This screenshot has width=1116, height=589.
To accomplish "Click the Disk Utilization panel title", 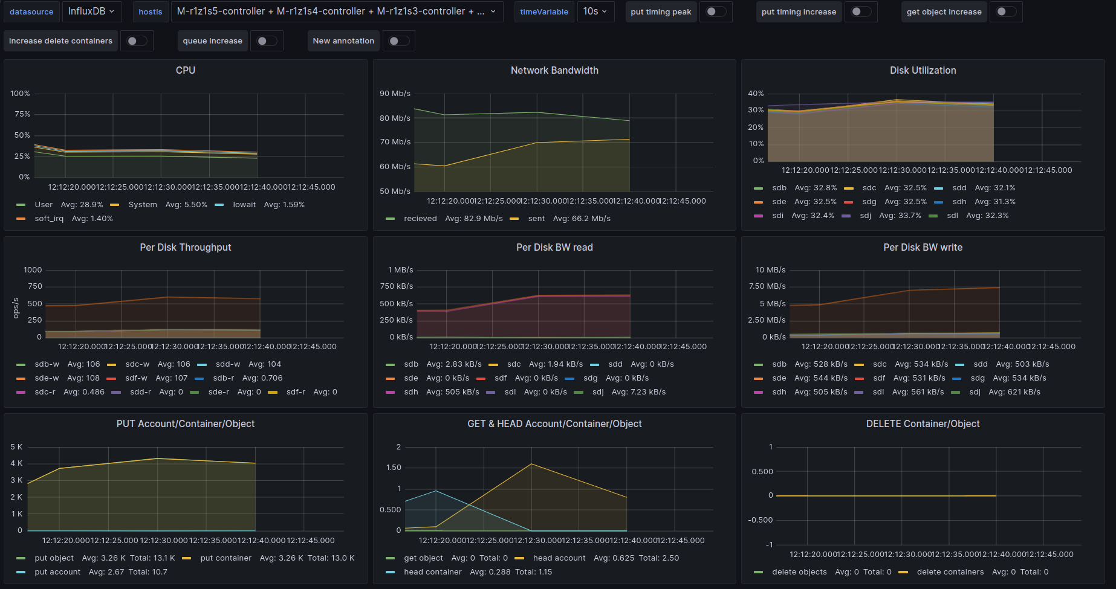I will click(923, 70).
